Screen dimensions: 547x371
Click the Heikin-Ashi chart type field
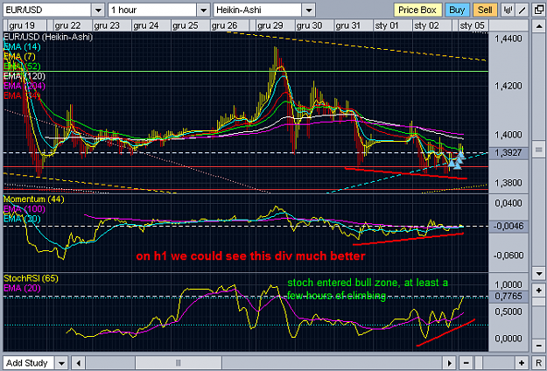[x=257, y=10]
